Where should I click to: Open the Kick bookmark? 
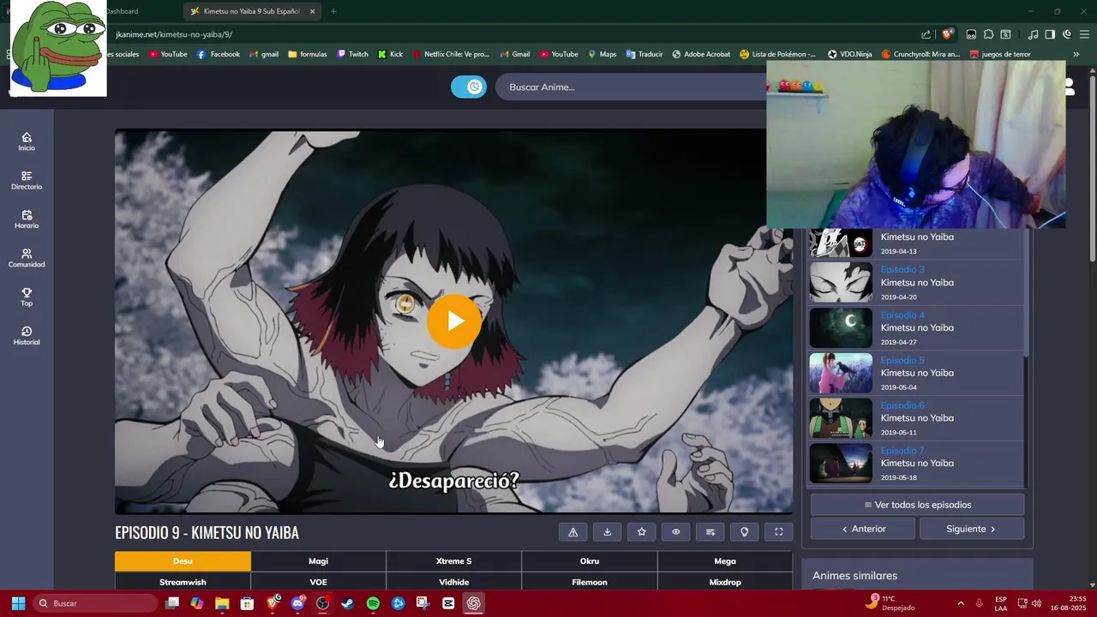pos(390,54)
